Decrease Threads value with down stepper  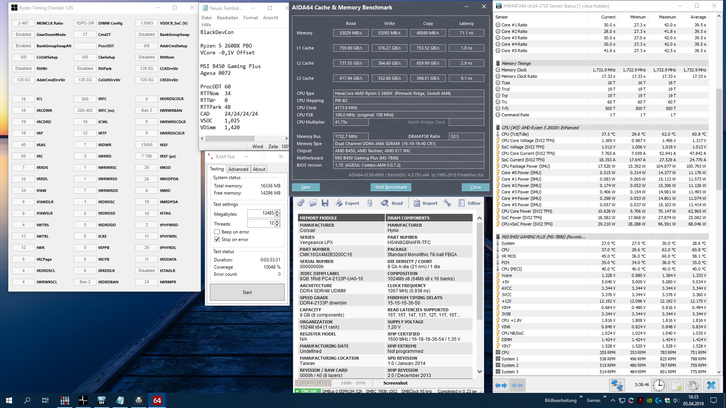[277, 226]
